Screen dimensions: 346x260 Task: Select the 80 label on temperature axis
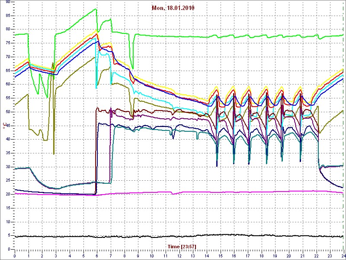[x=8, y=29]
